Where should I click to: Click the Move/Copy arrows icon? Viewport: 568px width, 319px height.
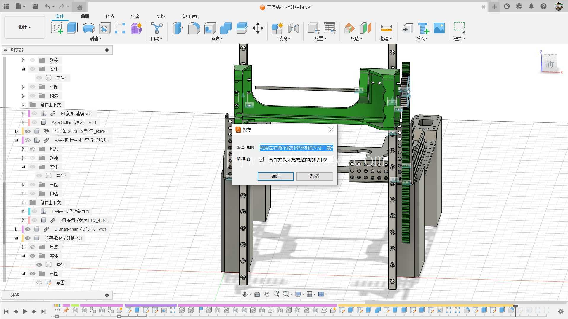[x=258, y=28]
